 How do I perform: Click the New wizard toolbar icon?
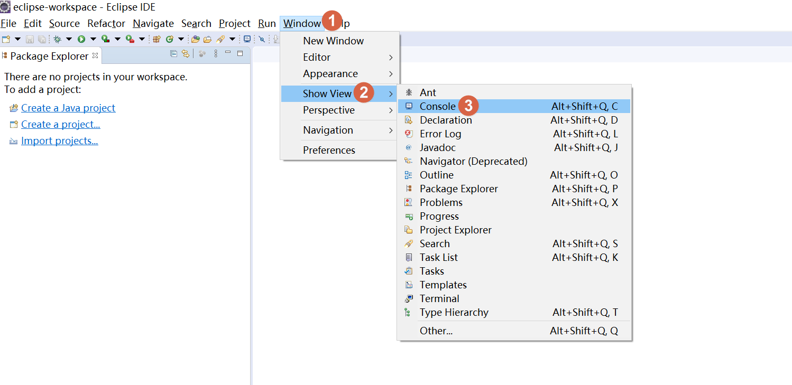[6, 39]
